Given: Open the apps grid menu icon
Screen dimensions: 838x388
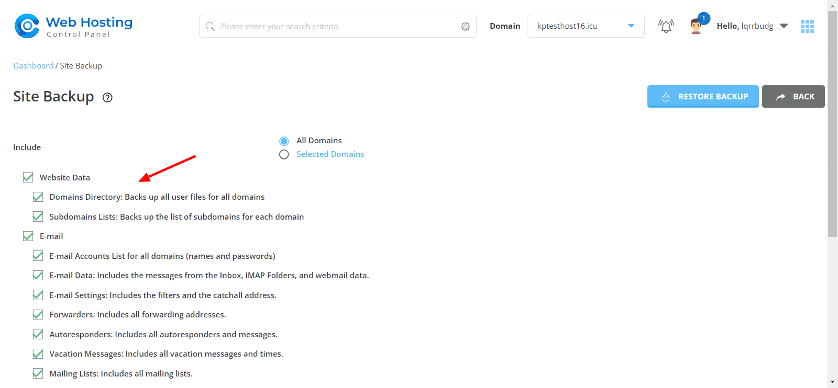Looking at the screenshot, I should pyautogui.click(x=807, y=26).
